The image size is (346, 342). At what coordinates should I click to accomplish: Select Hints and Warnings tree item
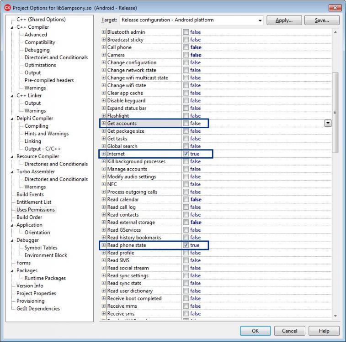click(x=47, y=133)
